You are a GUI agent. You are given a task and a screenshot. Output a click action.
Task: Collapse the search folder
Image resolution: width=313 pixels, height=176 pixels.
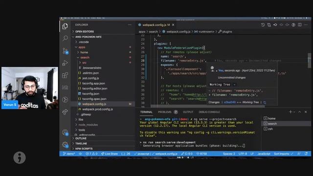pos(103,58)
